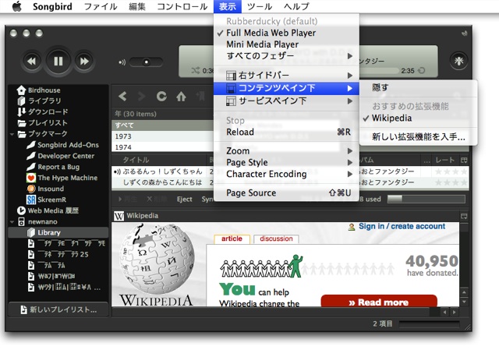Select Mini Media Player option

286,44
